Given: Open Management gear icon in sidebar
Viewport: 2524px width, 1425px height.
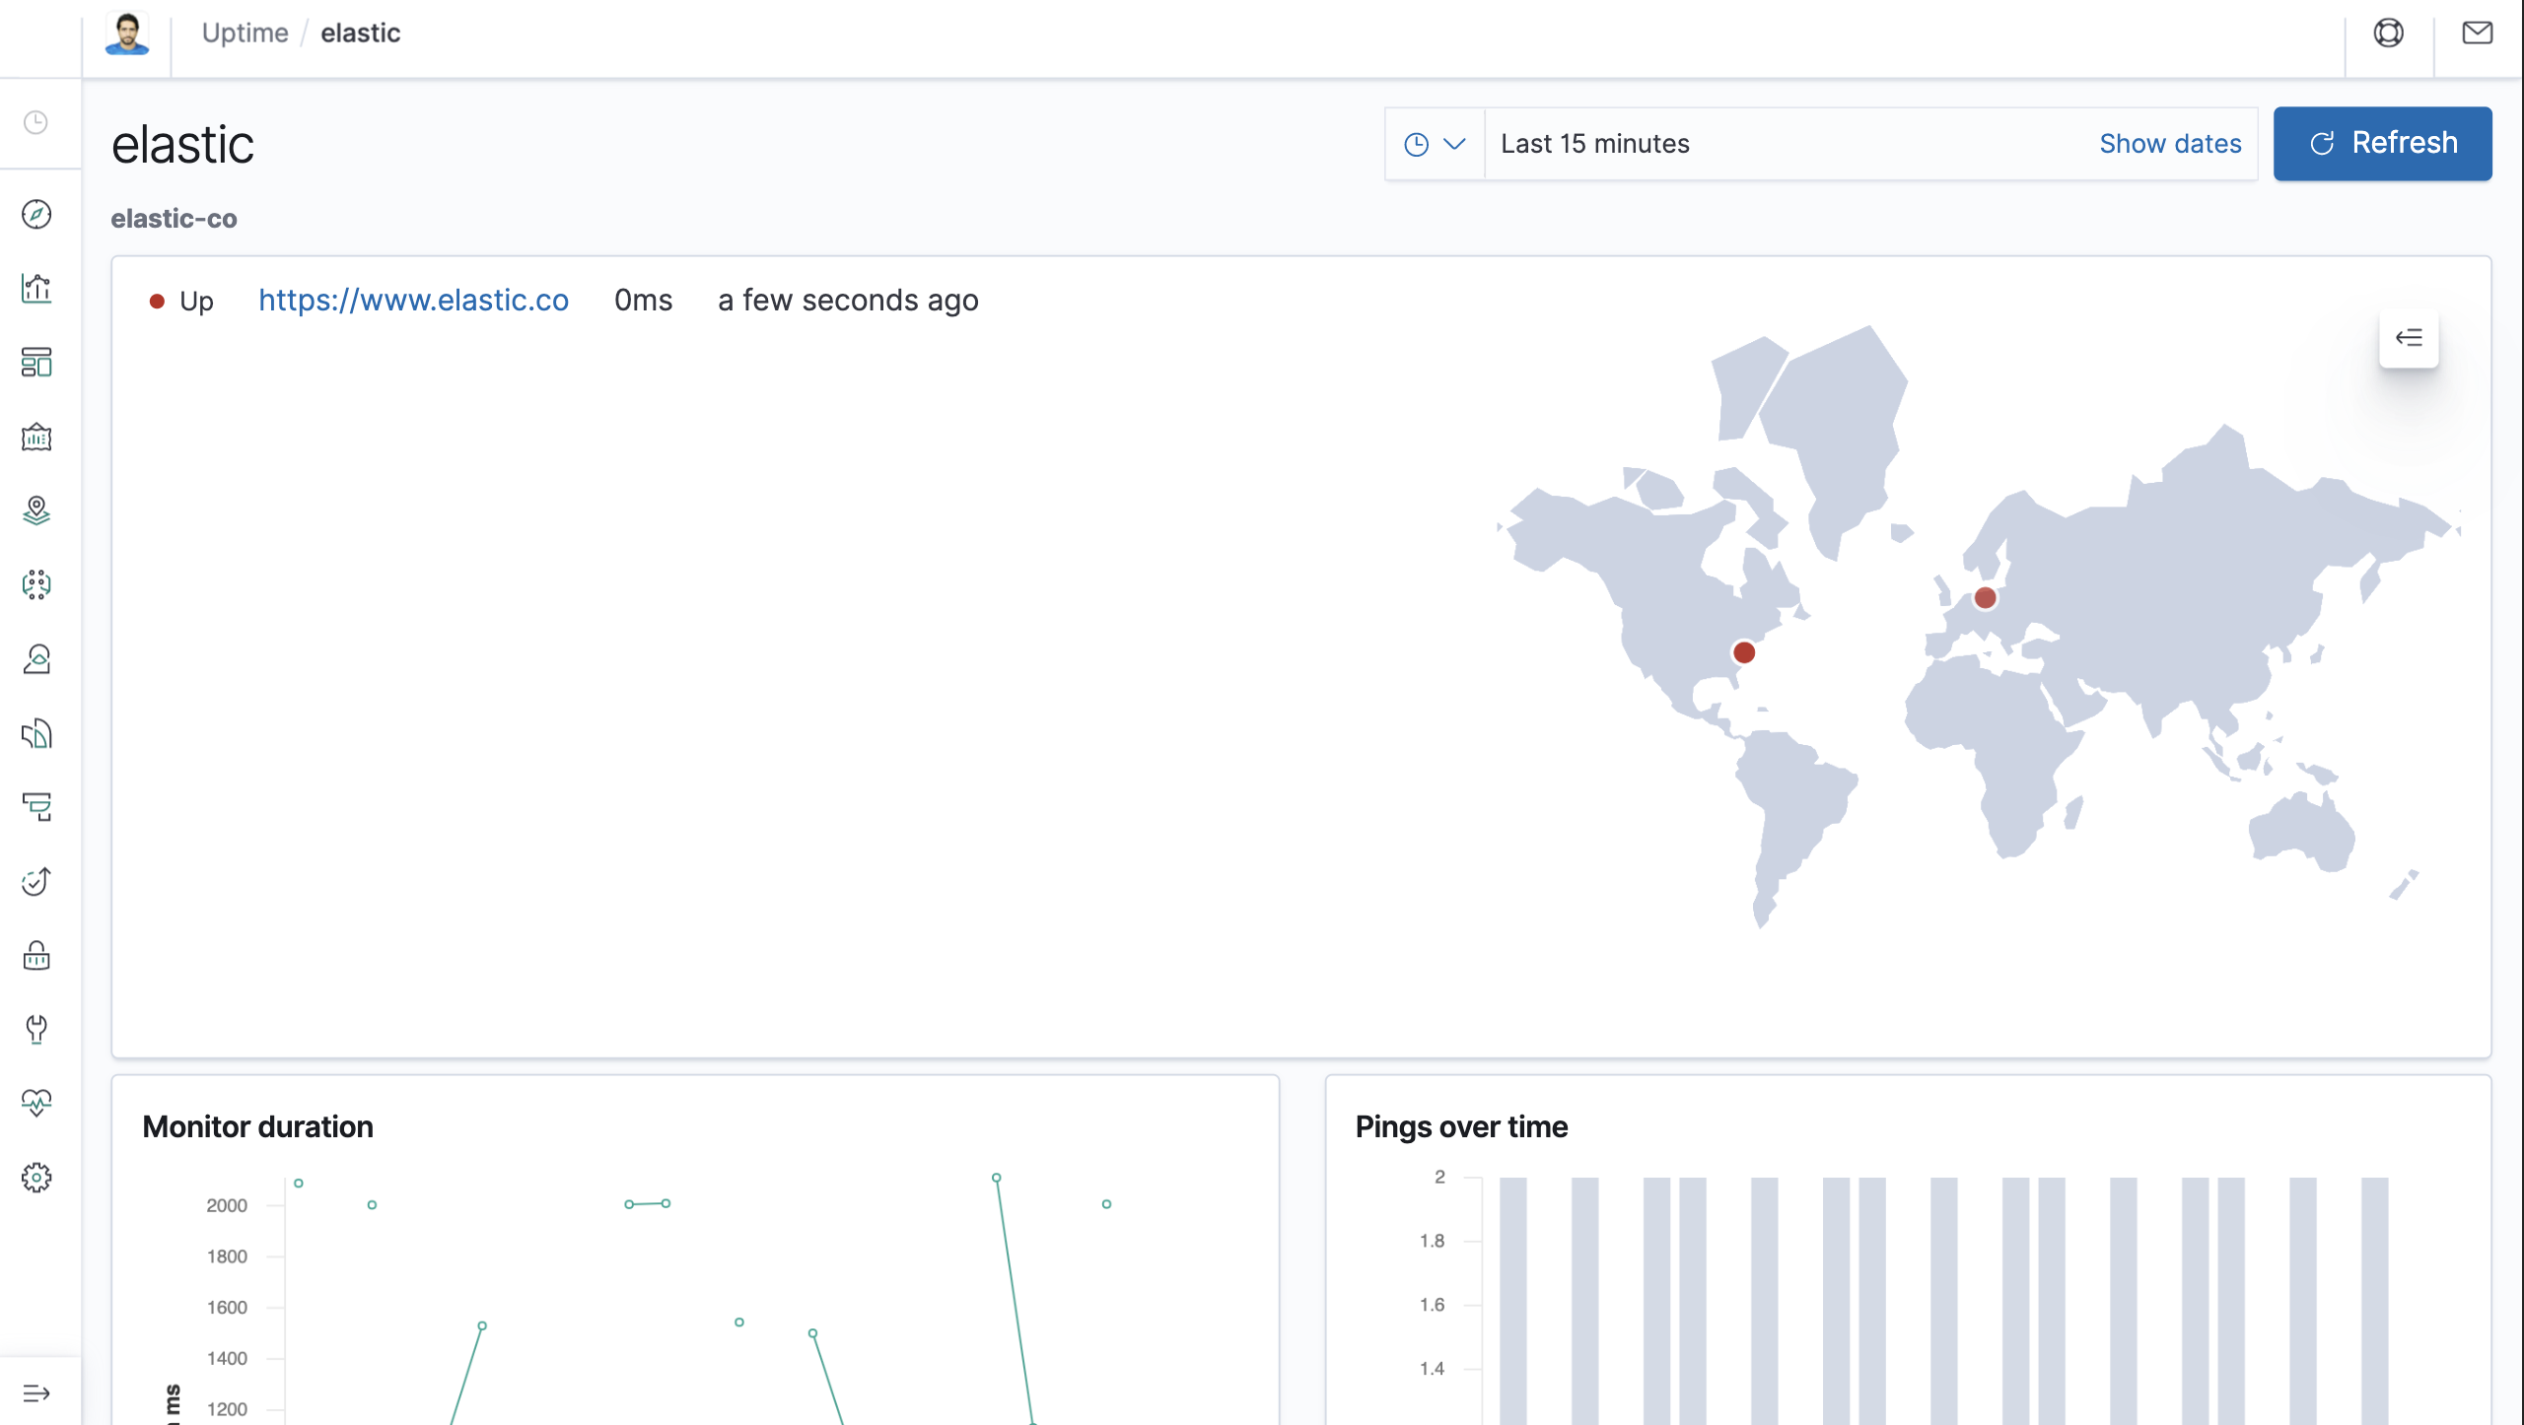Looking at the screenshot, I should pos(36,1178).
